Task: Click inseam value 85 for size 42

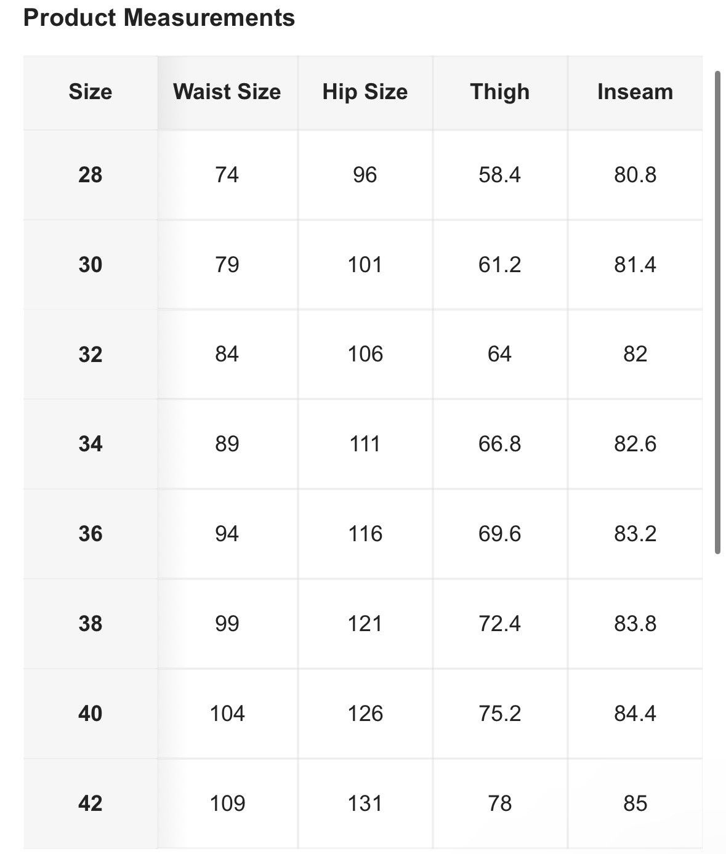Action: click(635, 804)
